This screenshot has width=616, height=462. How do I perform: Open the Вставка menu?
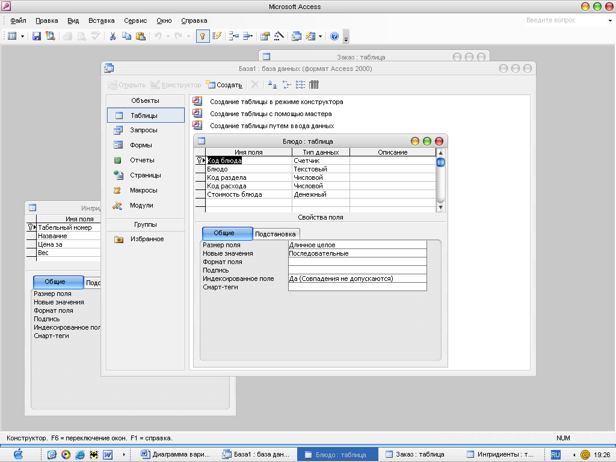click(101, 20)
